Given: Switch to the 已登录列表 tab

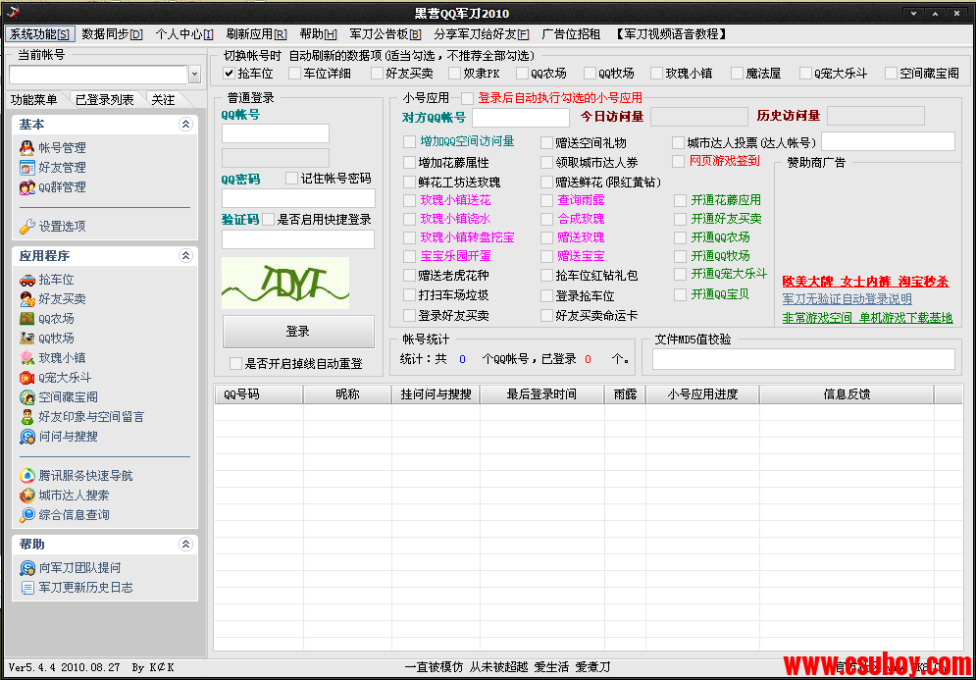Looking at the screenshot, I should 104,100.
